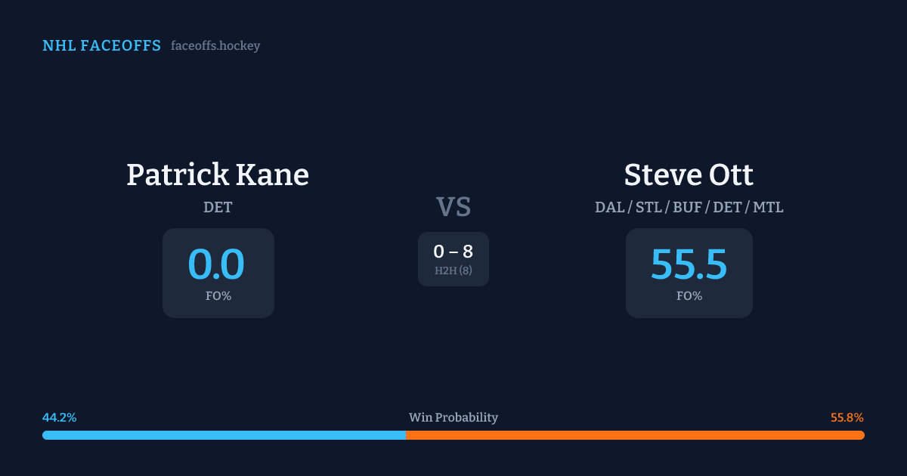Click the orange segment of the probability bar

coord(635,435)
